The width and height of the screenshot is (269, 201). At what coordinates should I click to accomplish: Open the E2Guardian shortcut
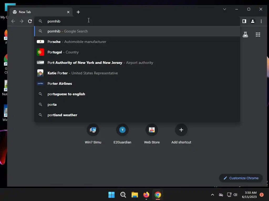122,134
